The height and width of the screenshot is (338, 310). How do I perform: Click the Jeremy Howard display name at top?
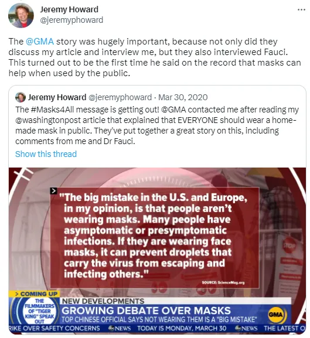click(x=69, y=9)
